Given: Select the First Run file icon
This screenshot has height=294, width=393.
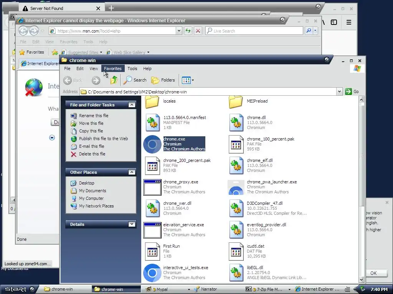Looking at the screenshot, I should tap(152, 251).
